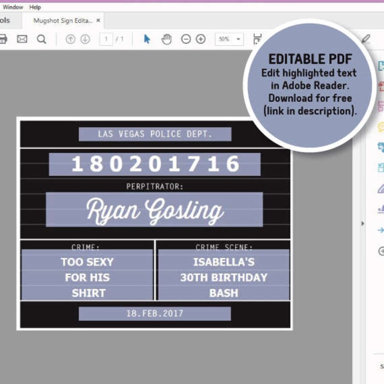
Task: Collapse the right tools pane arrow
Action: click(363, 223)
